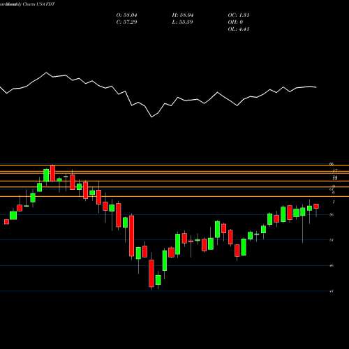This screenshot has height=349, width=349.
Task: Click the 'OH: 0' readout
Action: [x=235, y=22]
